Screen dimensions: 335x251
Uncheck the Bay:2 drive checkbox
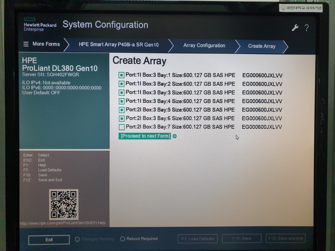click(x=121, y=84)
